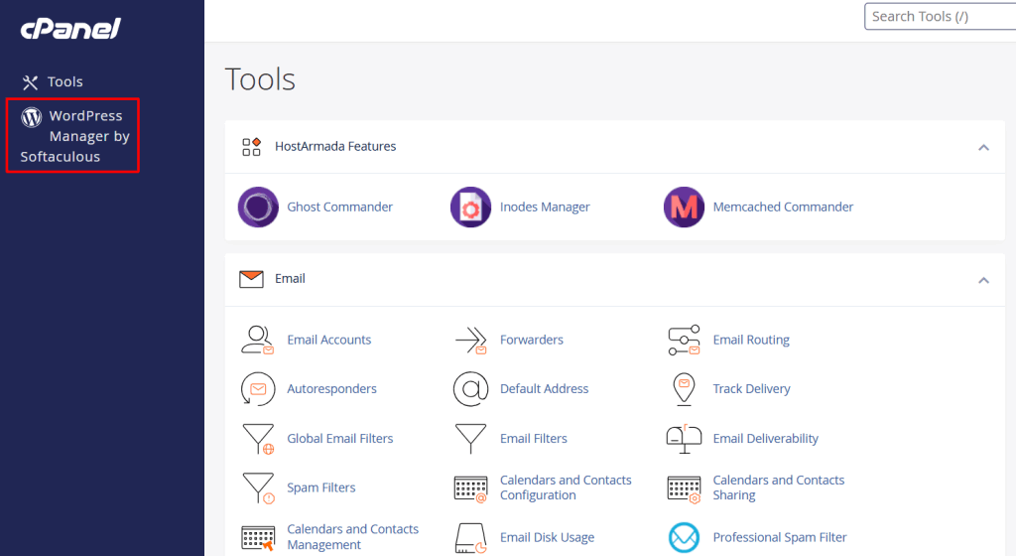The image size is (1016, 556).
Task: Open Inodes Manager icon
Action: coord(470,208)
